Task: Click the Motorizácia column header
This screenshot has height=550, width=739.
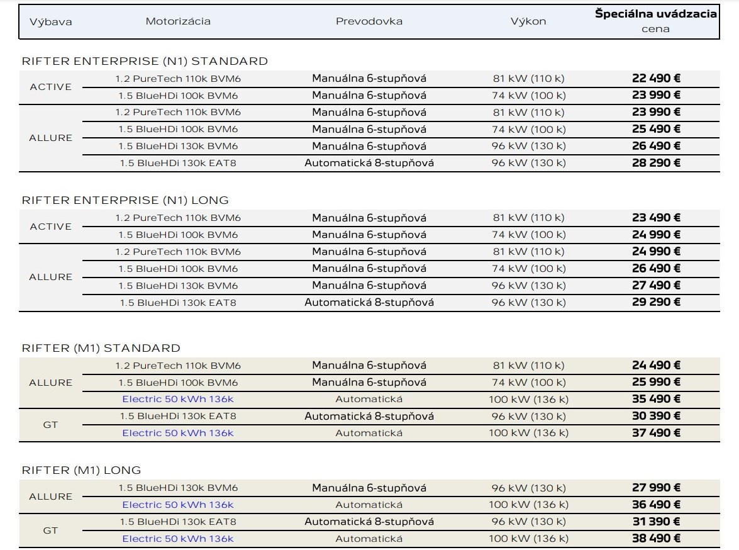Action: (x=178, y=21)
